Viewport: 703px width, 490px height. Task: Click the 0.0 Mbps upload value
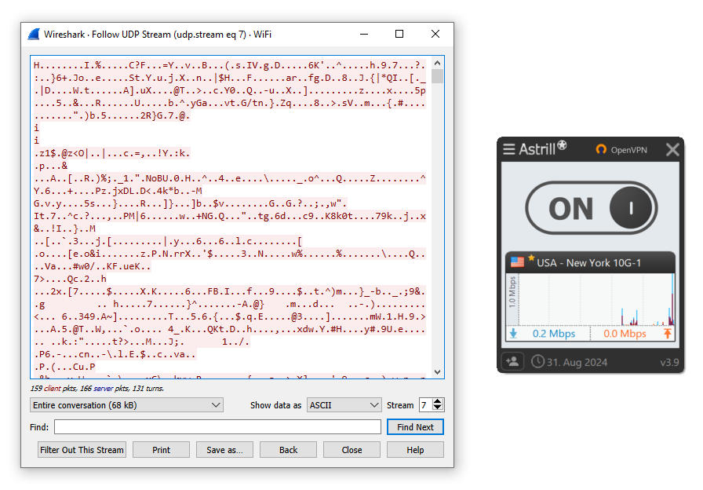pos(625,334)
